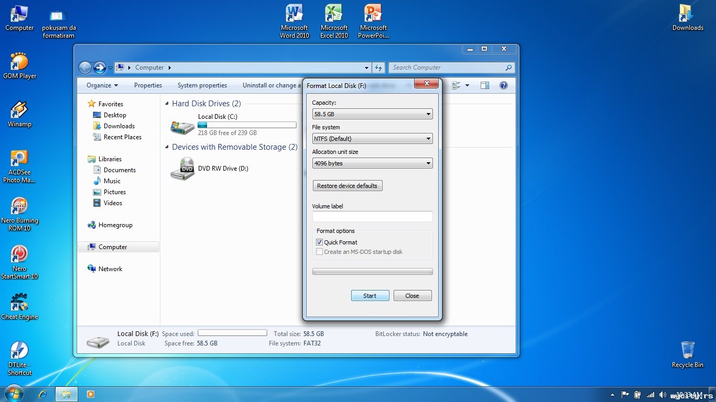
Task: Select the DVD RW Drive (D:) icon
Action: tap(182, 169)
